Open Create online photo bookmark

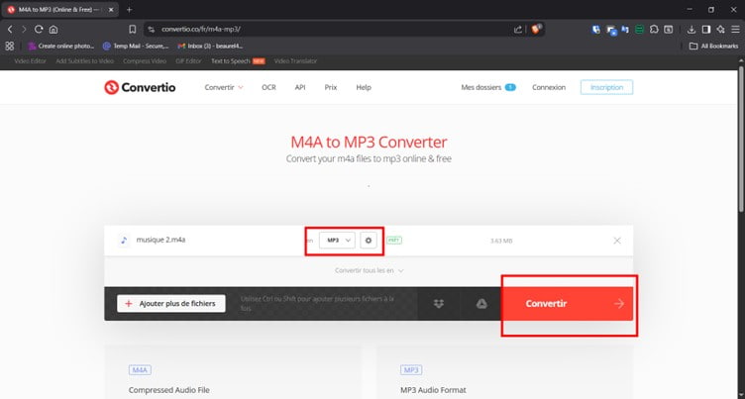tap(60, 47)
